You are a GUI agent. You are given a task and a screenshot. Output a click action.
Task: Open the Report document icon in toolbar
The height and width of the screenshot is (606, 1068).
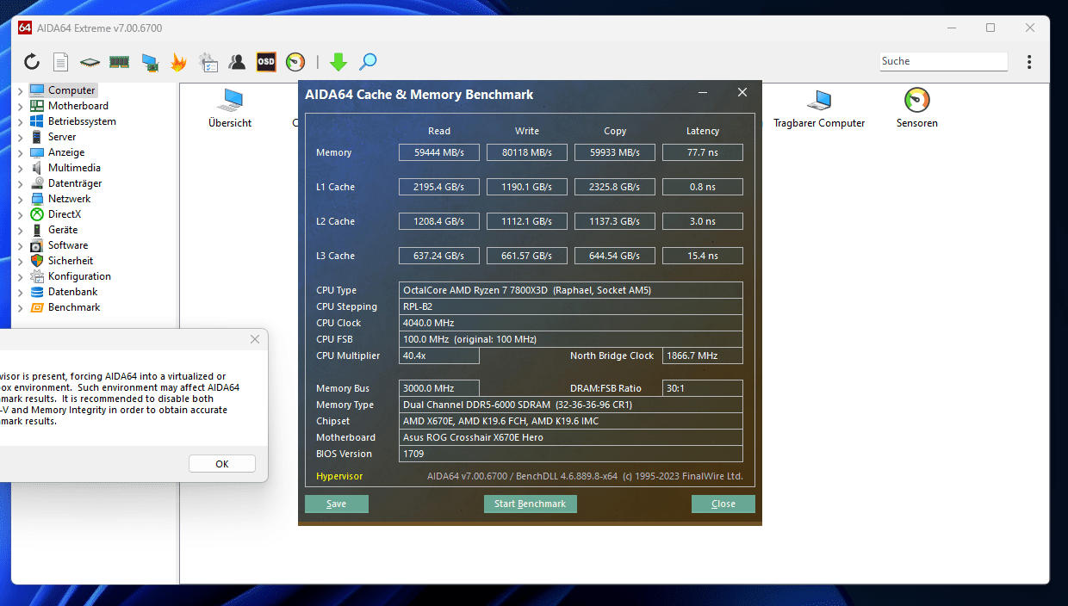click(60, 62)
